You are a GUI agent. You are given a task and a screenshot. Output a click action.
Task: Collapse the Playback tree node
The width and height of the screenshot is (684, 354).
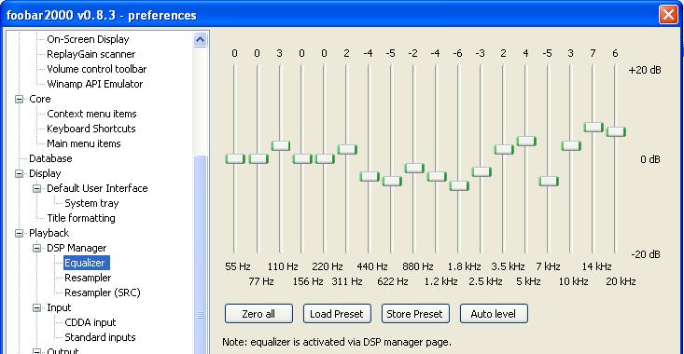pyautogui.click(x=20, y=234)
